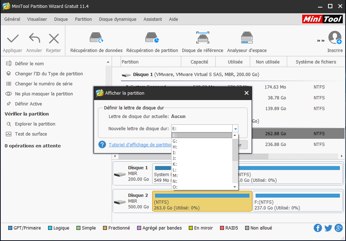Open the Twitter share icon

(328, 228)
